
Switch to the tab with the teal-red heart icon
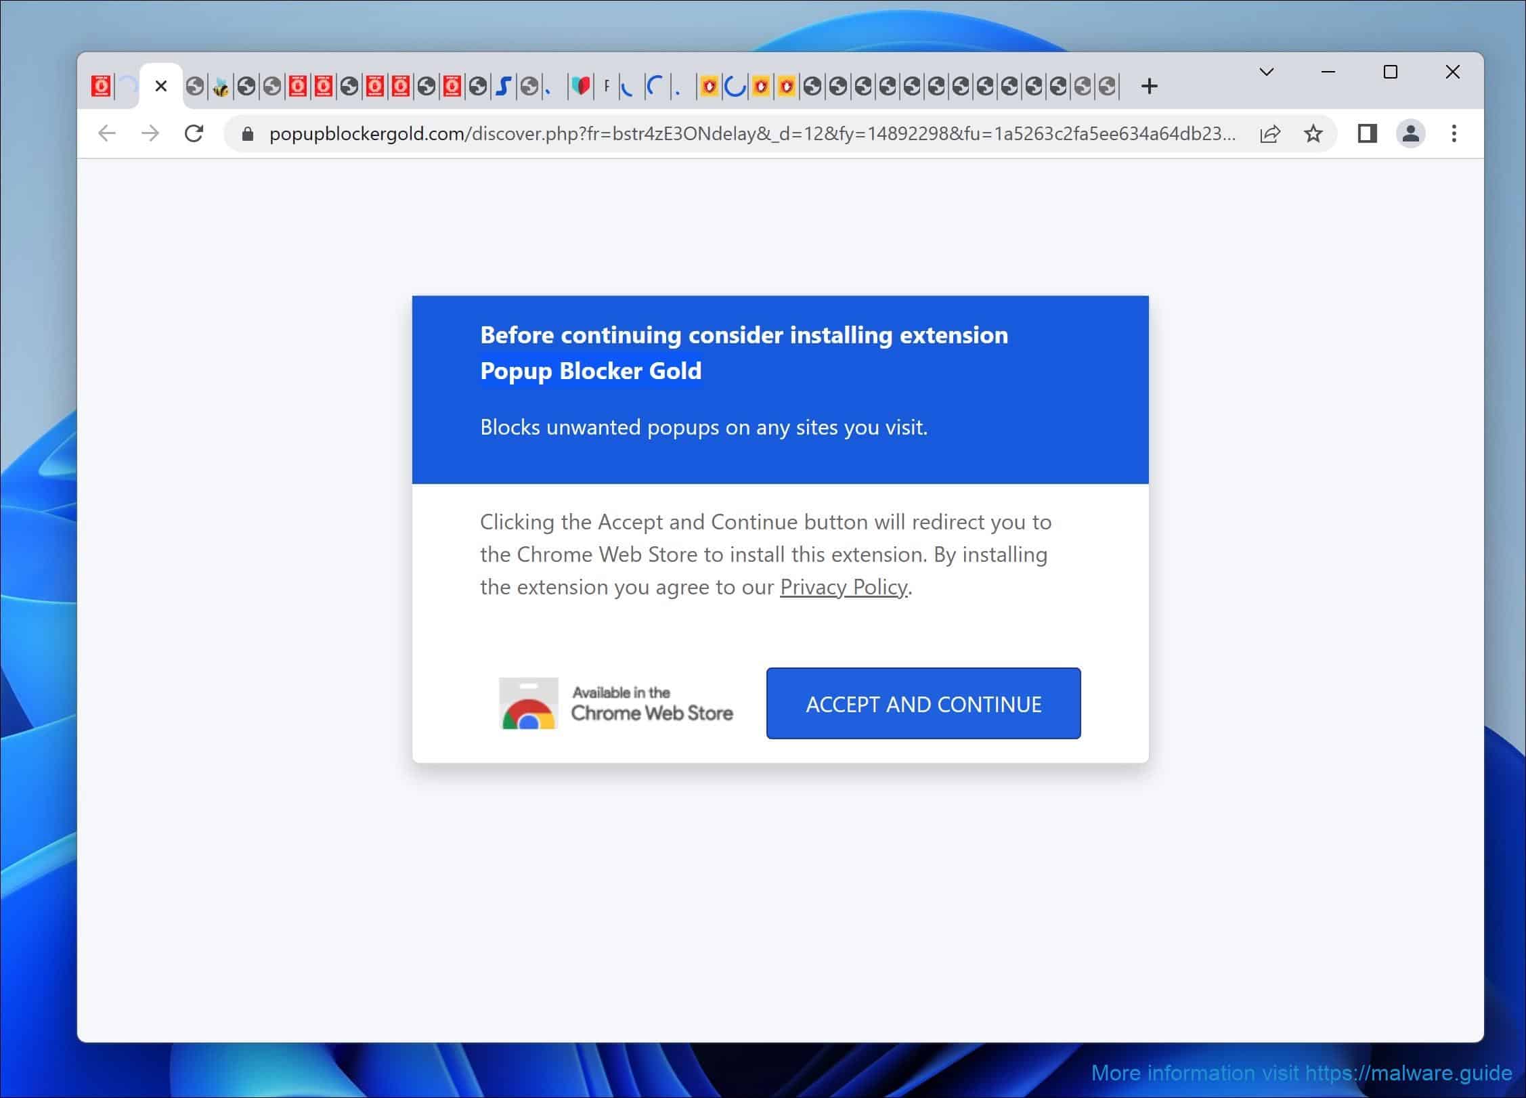click(x=581, y=86)
